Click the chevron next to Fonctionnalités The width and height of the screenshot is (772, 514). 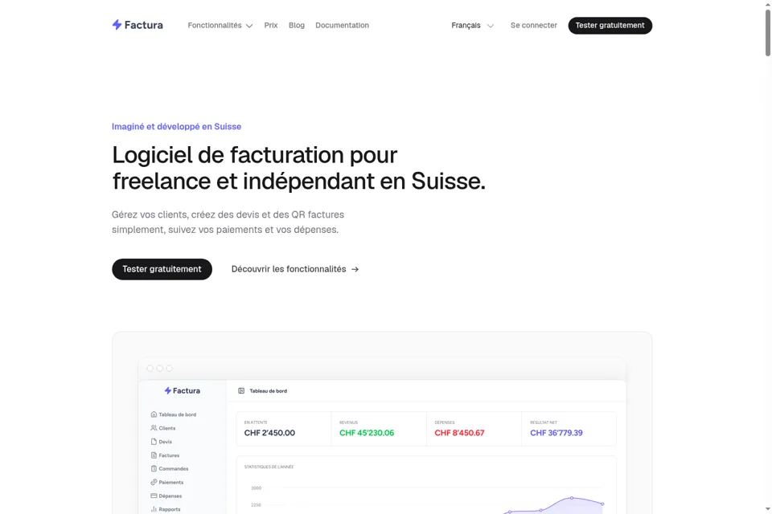coord(249,26)
